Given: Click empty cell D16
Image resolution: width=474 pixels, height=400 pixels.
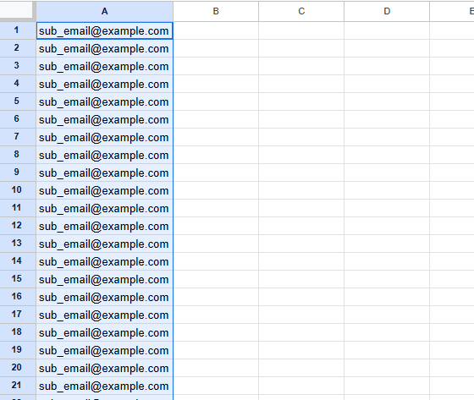Looking at the screenshot, I should coord(387,297).
